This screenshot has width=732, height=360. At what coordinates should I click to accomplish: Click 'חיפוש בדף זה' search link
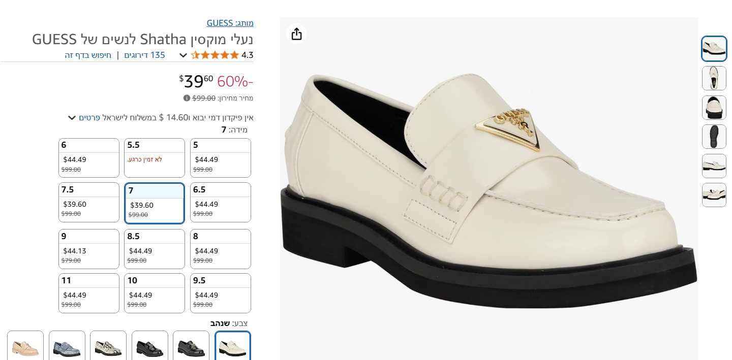click(88, 55)
